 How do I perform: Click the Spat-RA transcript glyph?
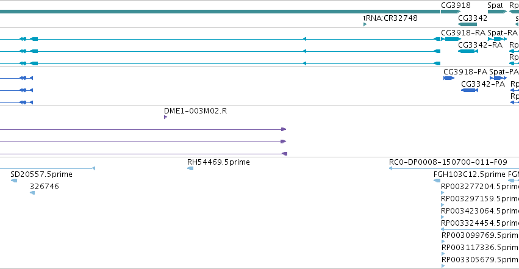[x=497, y=39]
